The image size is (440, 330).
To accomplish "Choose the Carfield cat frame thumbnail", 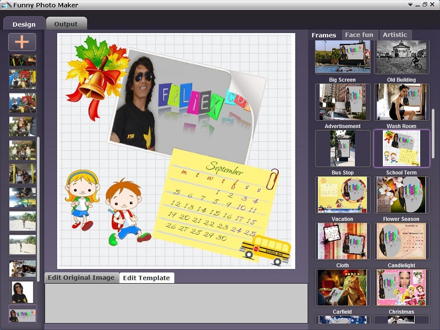I will [343, 287].
